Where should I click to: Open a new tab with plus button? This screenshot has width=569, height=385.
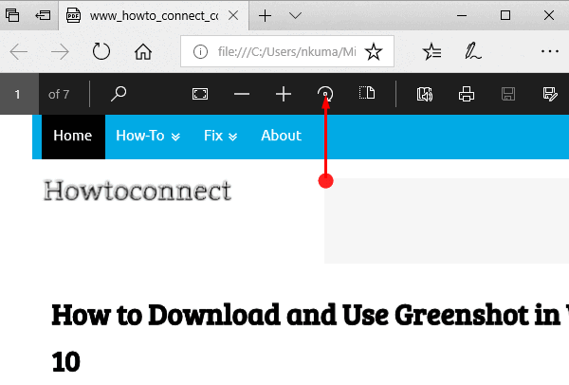coord(265,15)
